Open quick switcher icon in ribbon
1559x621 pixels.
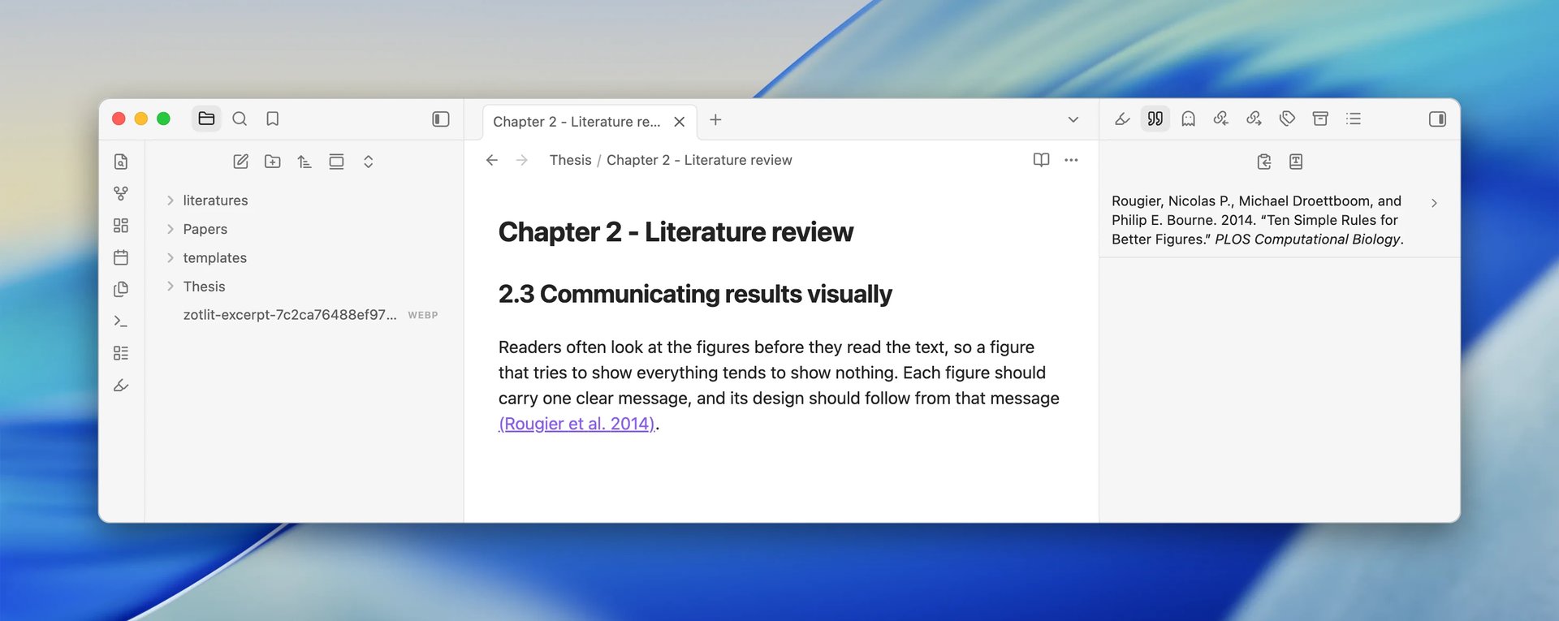(121, 162)
